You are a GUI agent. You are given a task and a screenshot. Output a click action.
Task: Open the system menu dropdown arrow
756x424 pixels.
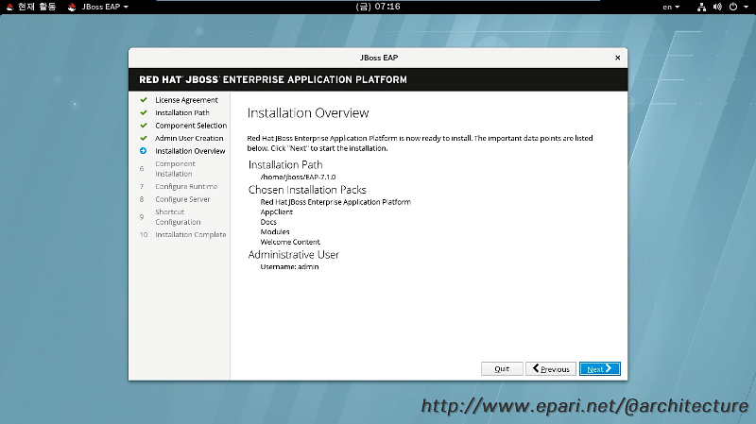click(x=746, y=7)
